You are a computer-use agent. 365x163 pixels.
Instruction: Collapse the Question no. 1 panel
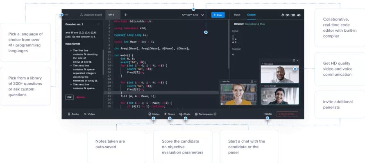point(98,24)
